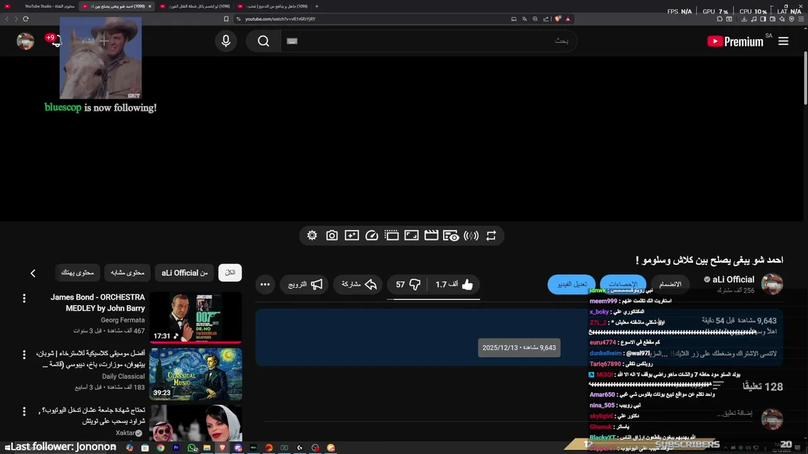Open the on-screen keyboard icon in search
This screenshot has height=454, width=808.
292,41
